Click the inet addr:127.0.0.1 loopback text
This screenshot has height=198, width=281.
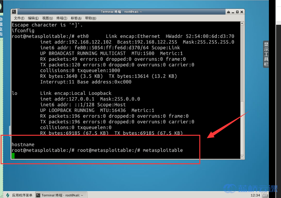[67, 99]
